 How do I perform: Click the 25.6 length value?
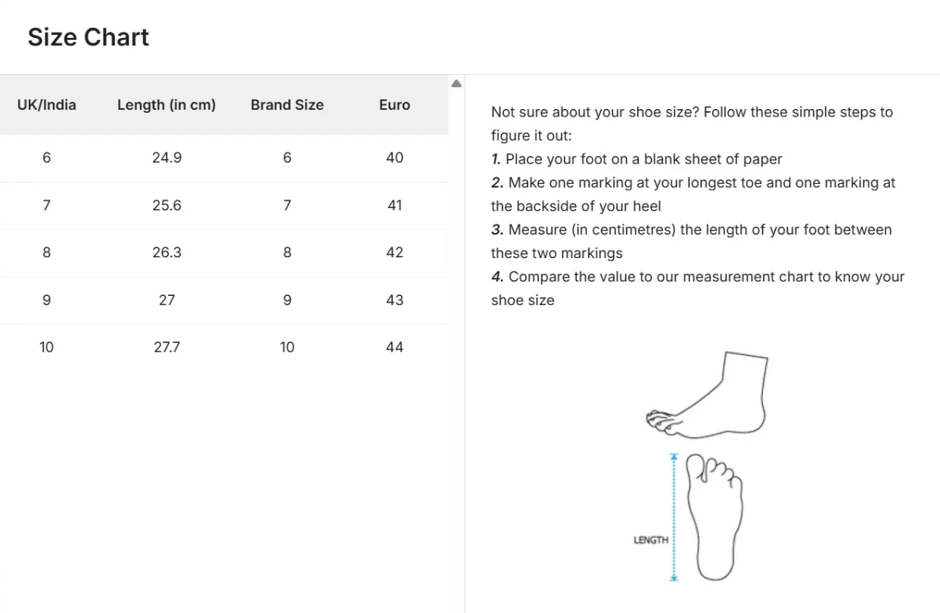coord(167,205)
